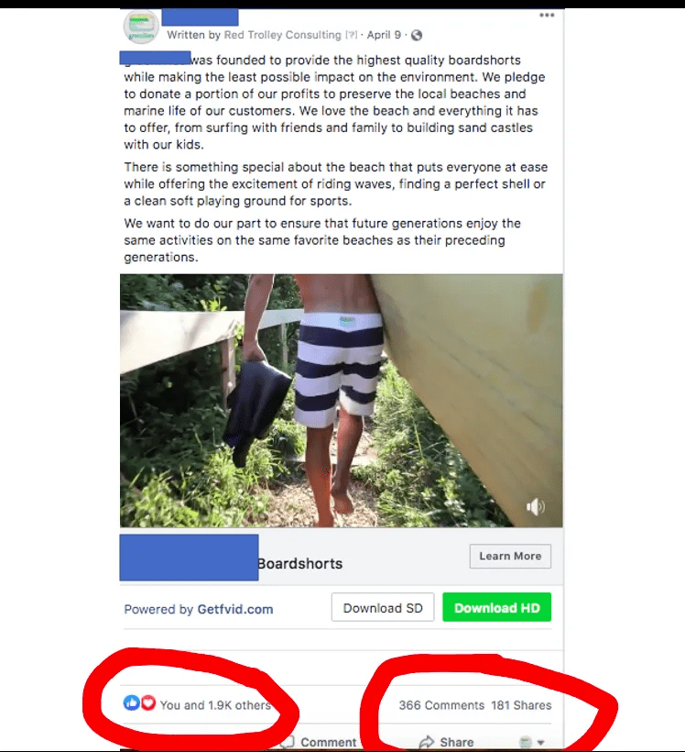This screenshot has width=685, height=752.
Task: Click the Learn More button
Action: (510, 557)
